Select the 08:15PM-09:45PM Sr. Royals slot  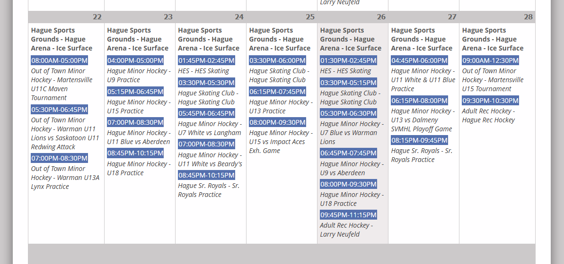click(x=419, y=140)
